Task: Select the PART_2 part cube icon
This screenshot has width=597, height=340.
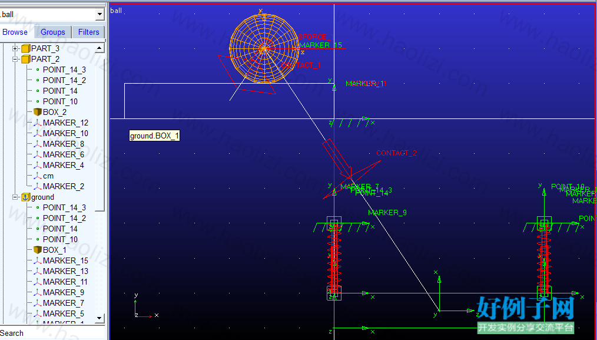Action: pos(25,59)
